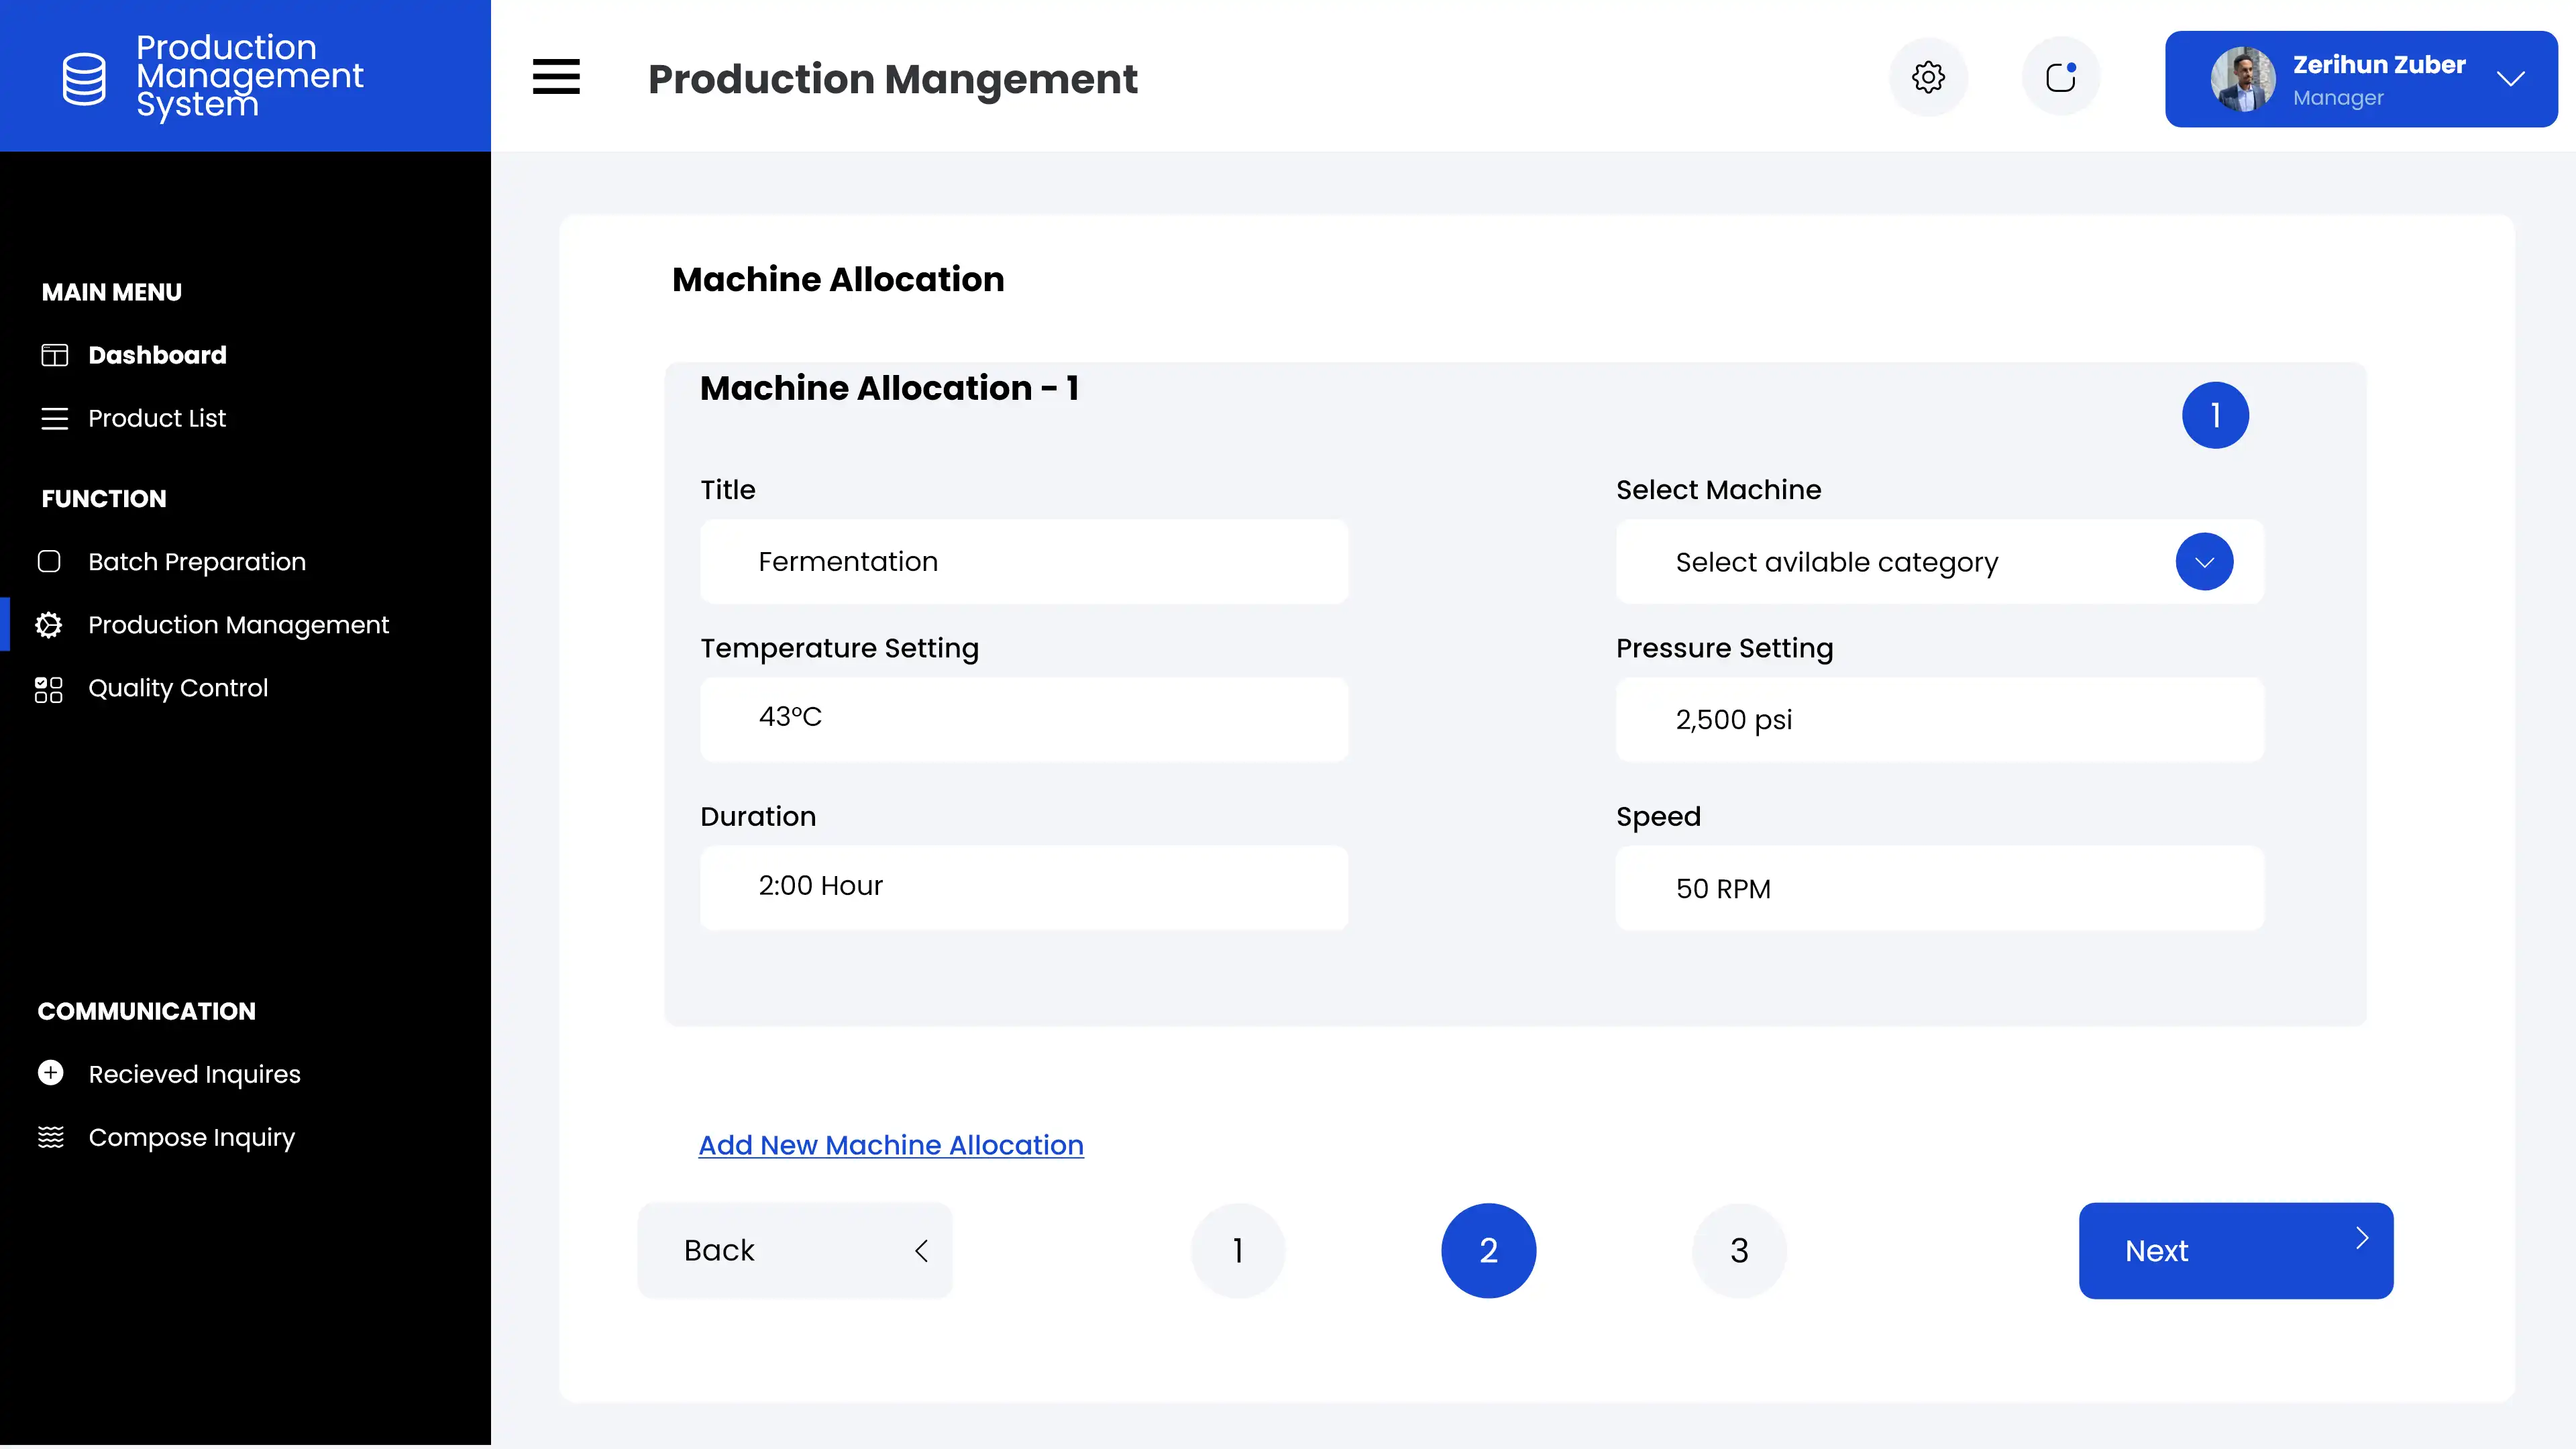This screenshot has height=1449, width=2576.
Task: Click the Compose Inquiry waves icon
Action: tap(51, 1137)
